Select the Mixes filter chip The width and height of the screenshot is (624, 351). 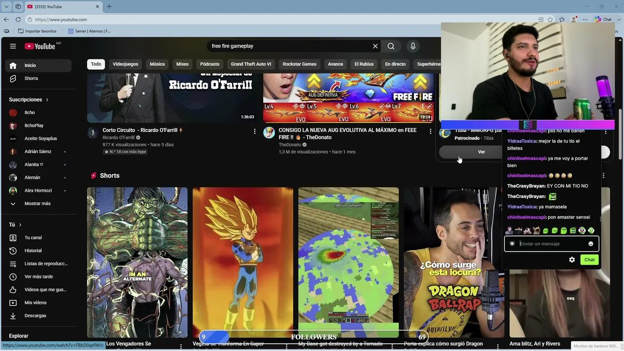pyautogui.click(x=182, y=64)
